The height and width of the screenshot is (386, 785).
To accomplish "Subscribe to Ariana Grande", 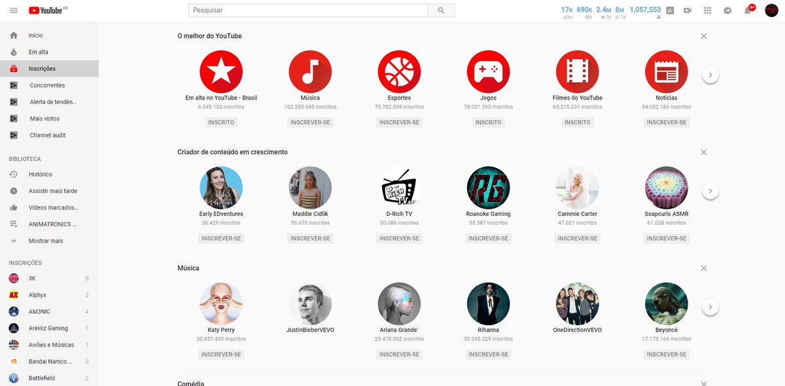I will click(x=399, y=355).
